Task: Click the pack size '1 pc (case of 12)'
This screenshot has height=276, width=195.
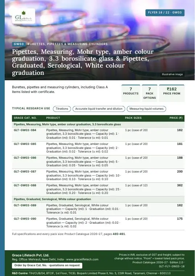Action: pyautogui.click(x=136, y=185)
